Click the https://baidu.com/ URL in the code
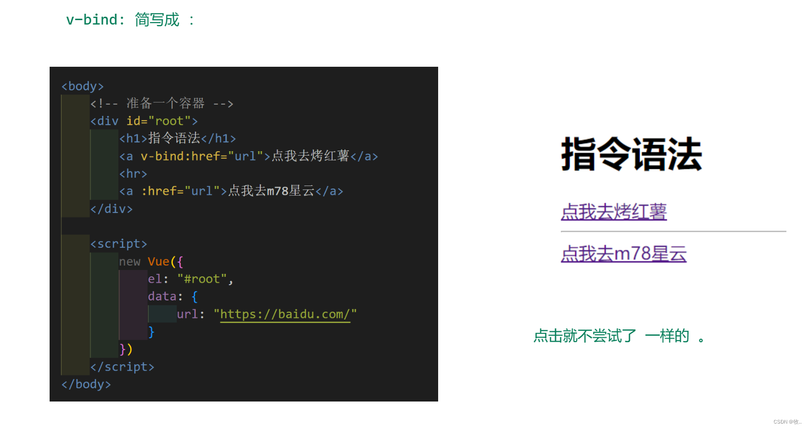809x429 pixels. pyautogui.click(x=285, y=314)
